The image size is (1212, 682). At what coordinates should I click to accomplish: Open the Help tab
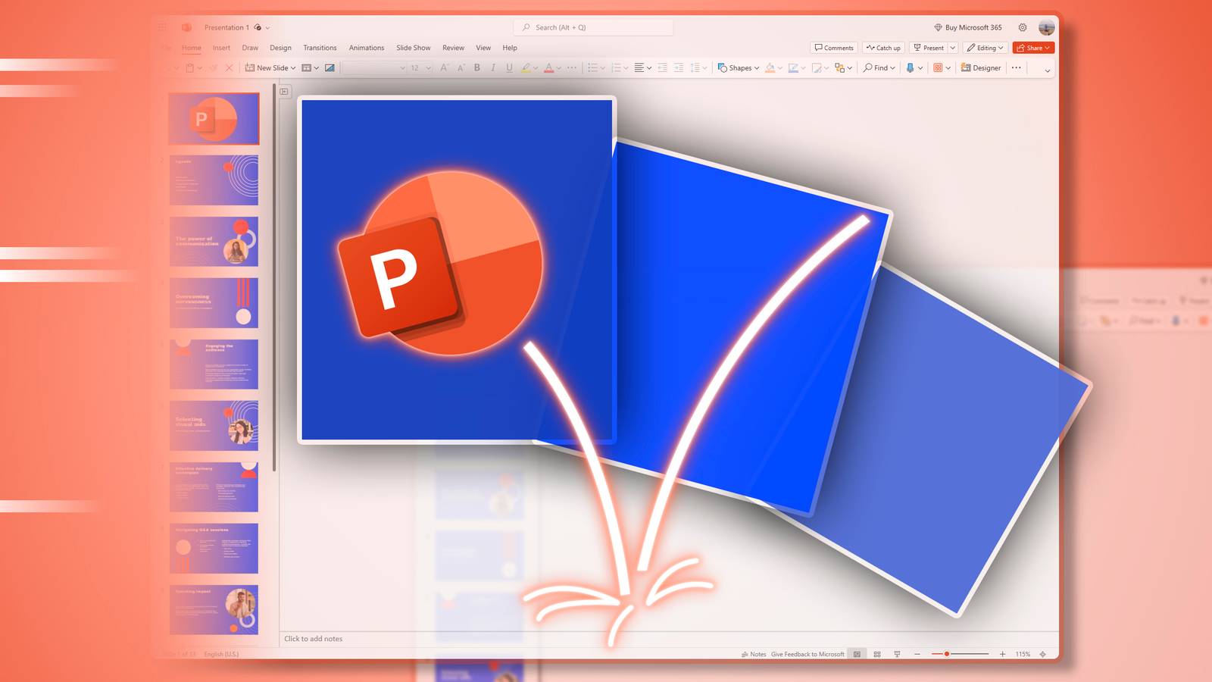click(x=510, y=48)
